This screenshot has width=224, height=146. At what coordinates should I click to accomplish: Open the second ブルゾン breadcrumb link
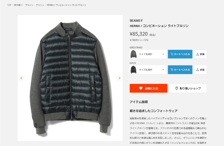pyautogui.click(x=40, y=5)
